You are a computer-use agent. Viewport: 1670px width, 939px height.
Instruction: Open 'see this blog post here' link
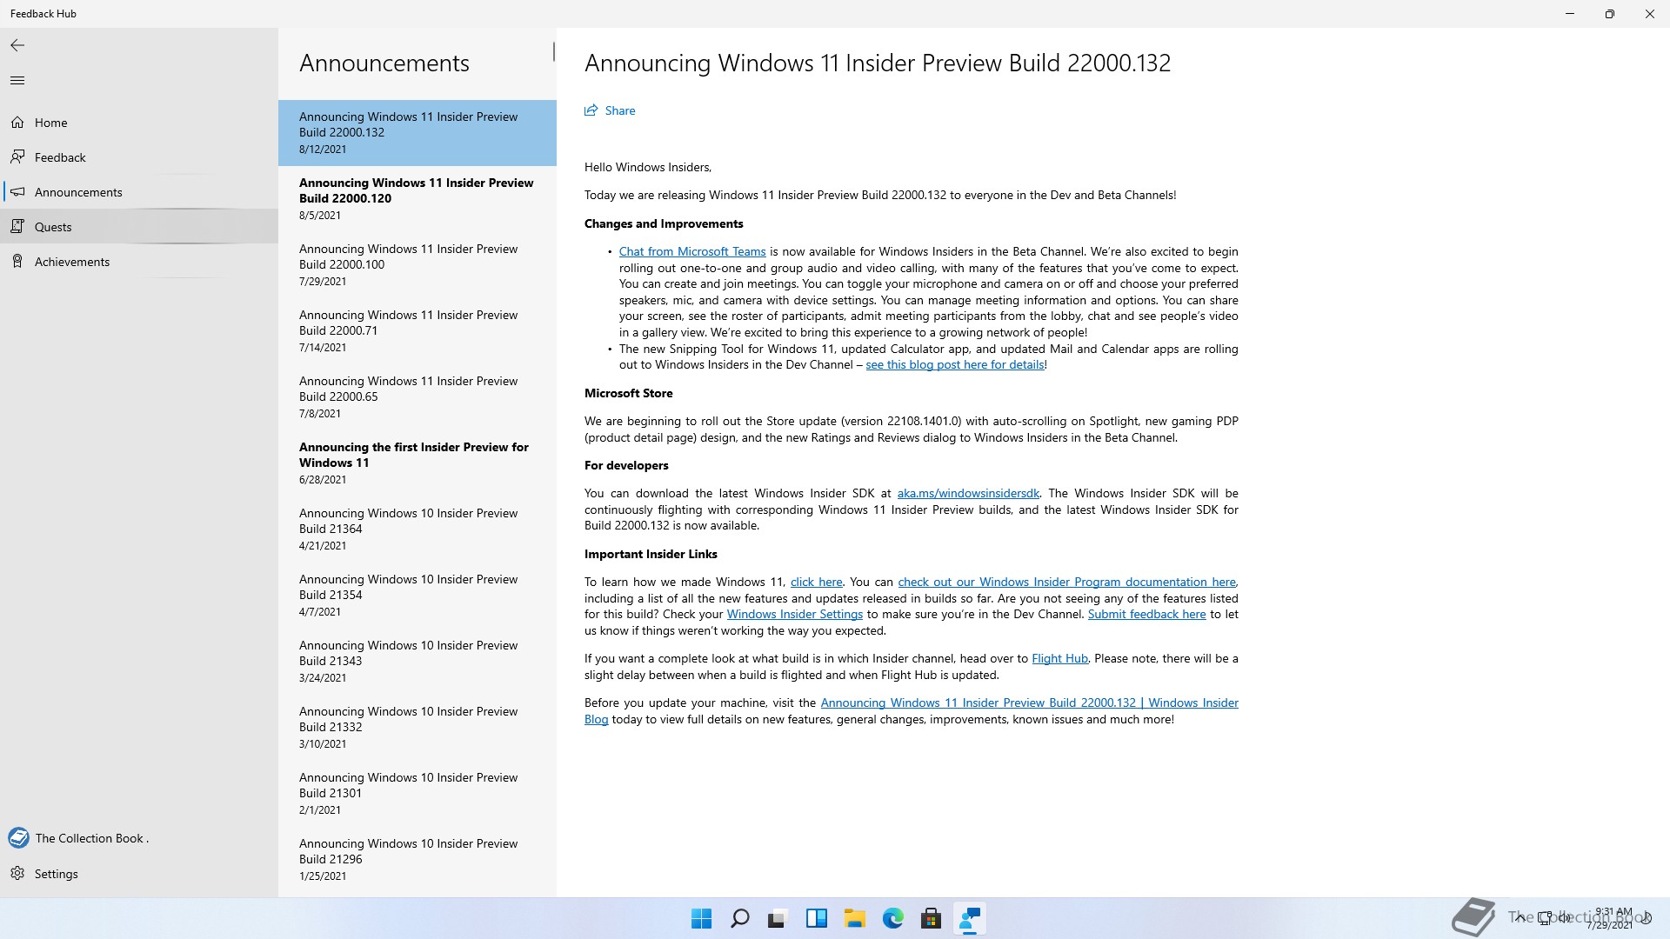[955, 364]
